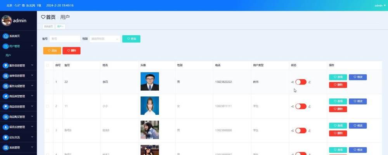Tick the select-all checkbox in table header
Image resolution: width=388 pixels, height=155 pixels.
coord(47,65)
